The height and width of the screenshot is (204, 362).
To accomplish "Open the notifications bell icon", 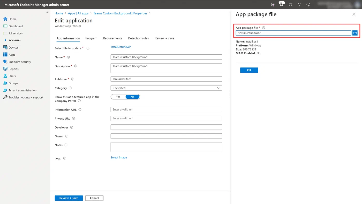I will 282,4.
